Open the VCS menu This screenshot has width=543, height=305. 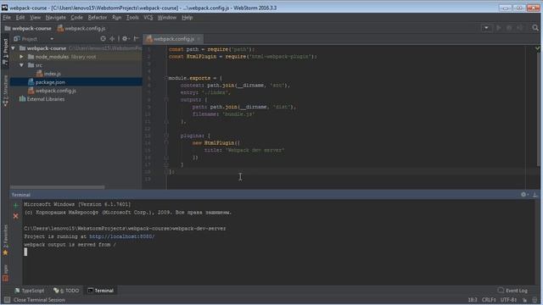(x=148, y=17)
